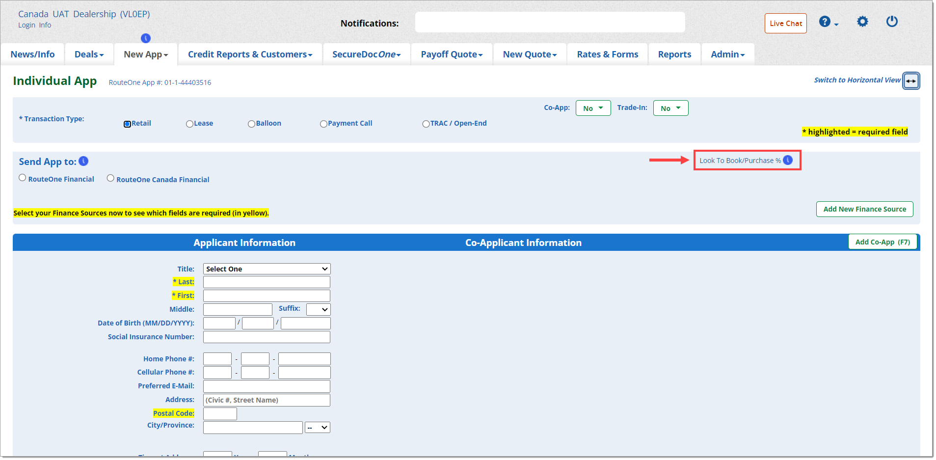Open the Co-App dropdown
This screenshot has width=936, height=460.
coord(593,108)
